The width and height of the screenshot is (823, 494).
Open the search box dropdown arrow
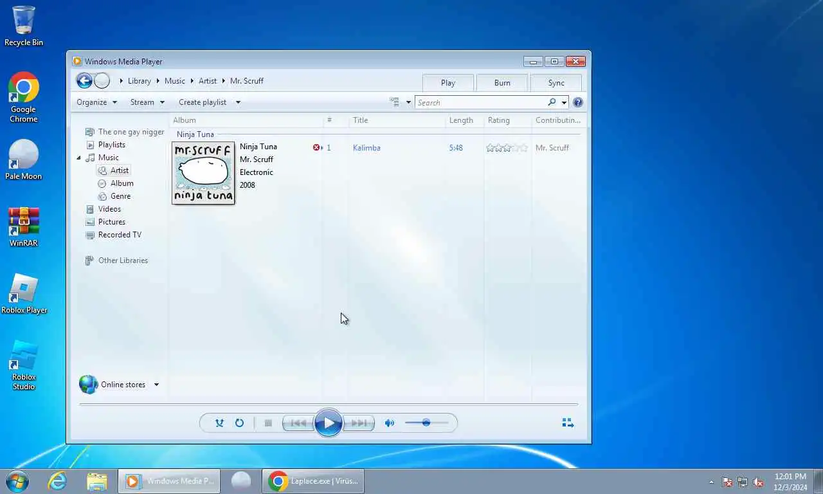click(x=564, y=102)
